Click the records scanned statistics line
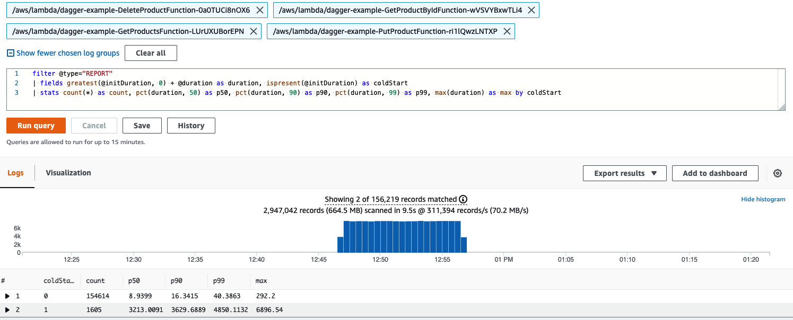The image size is (793, 320). point(396,210)
